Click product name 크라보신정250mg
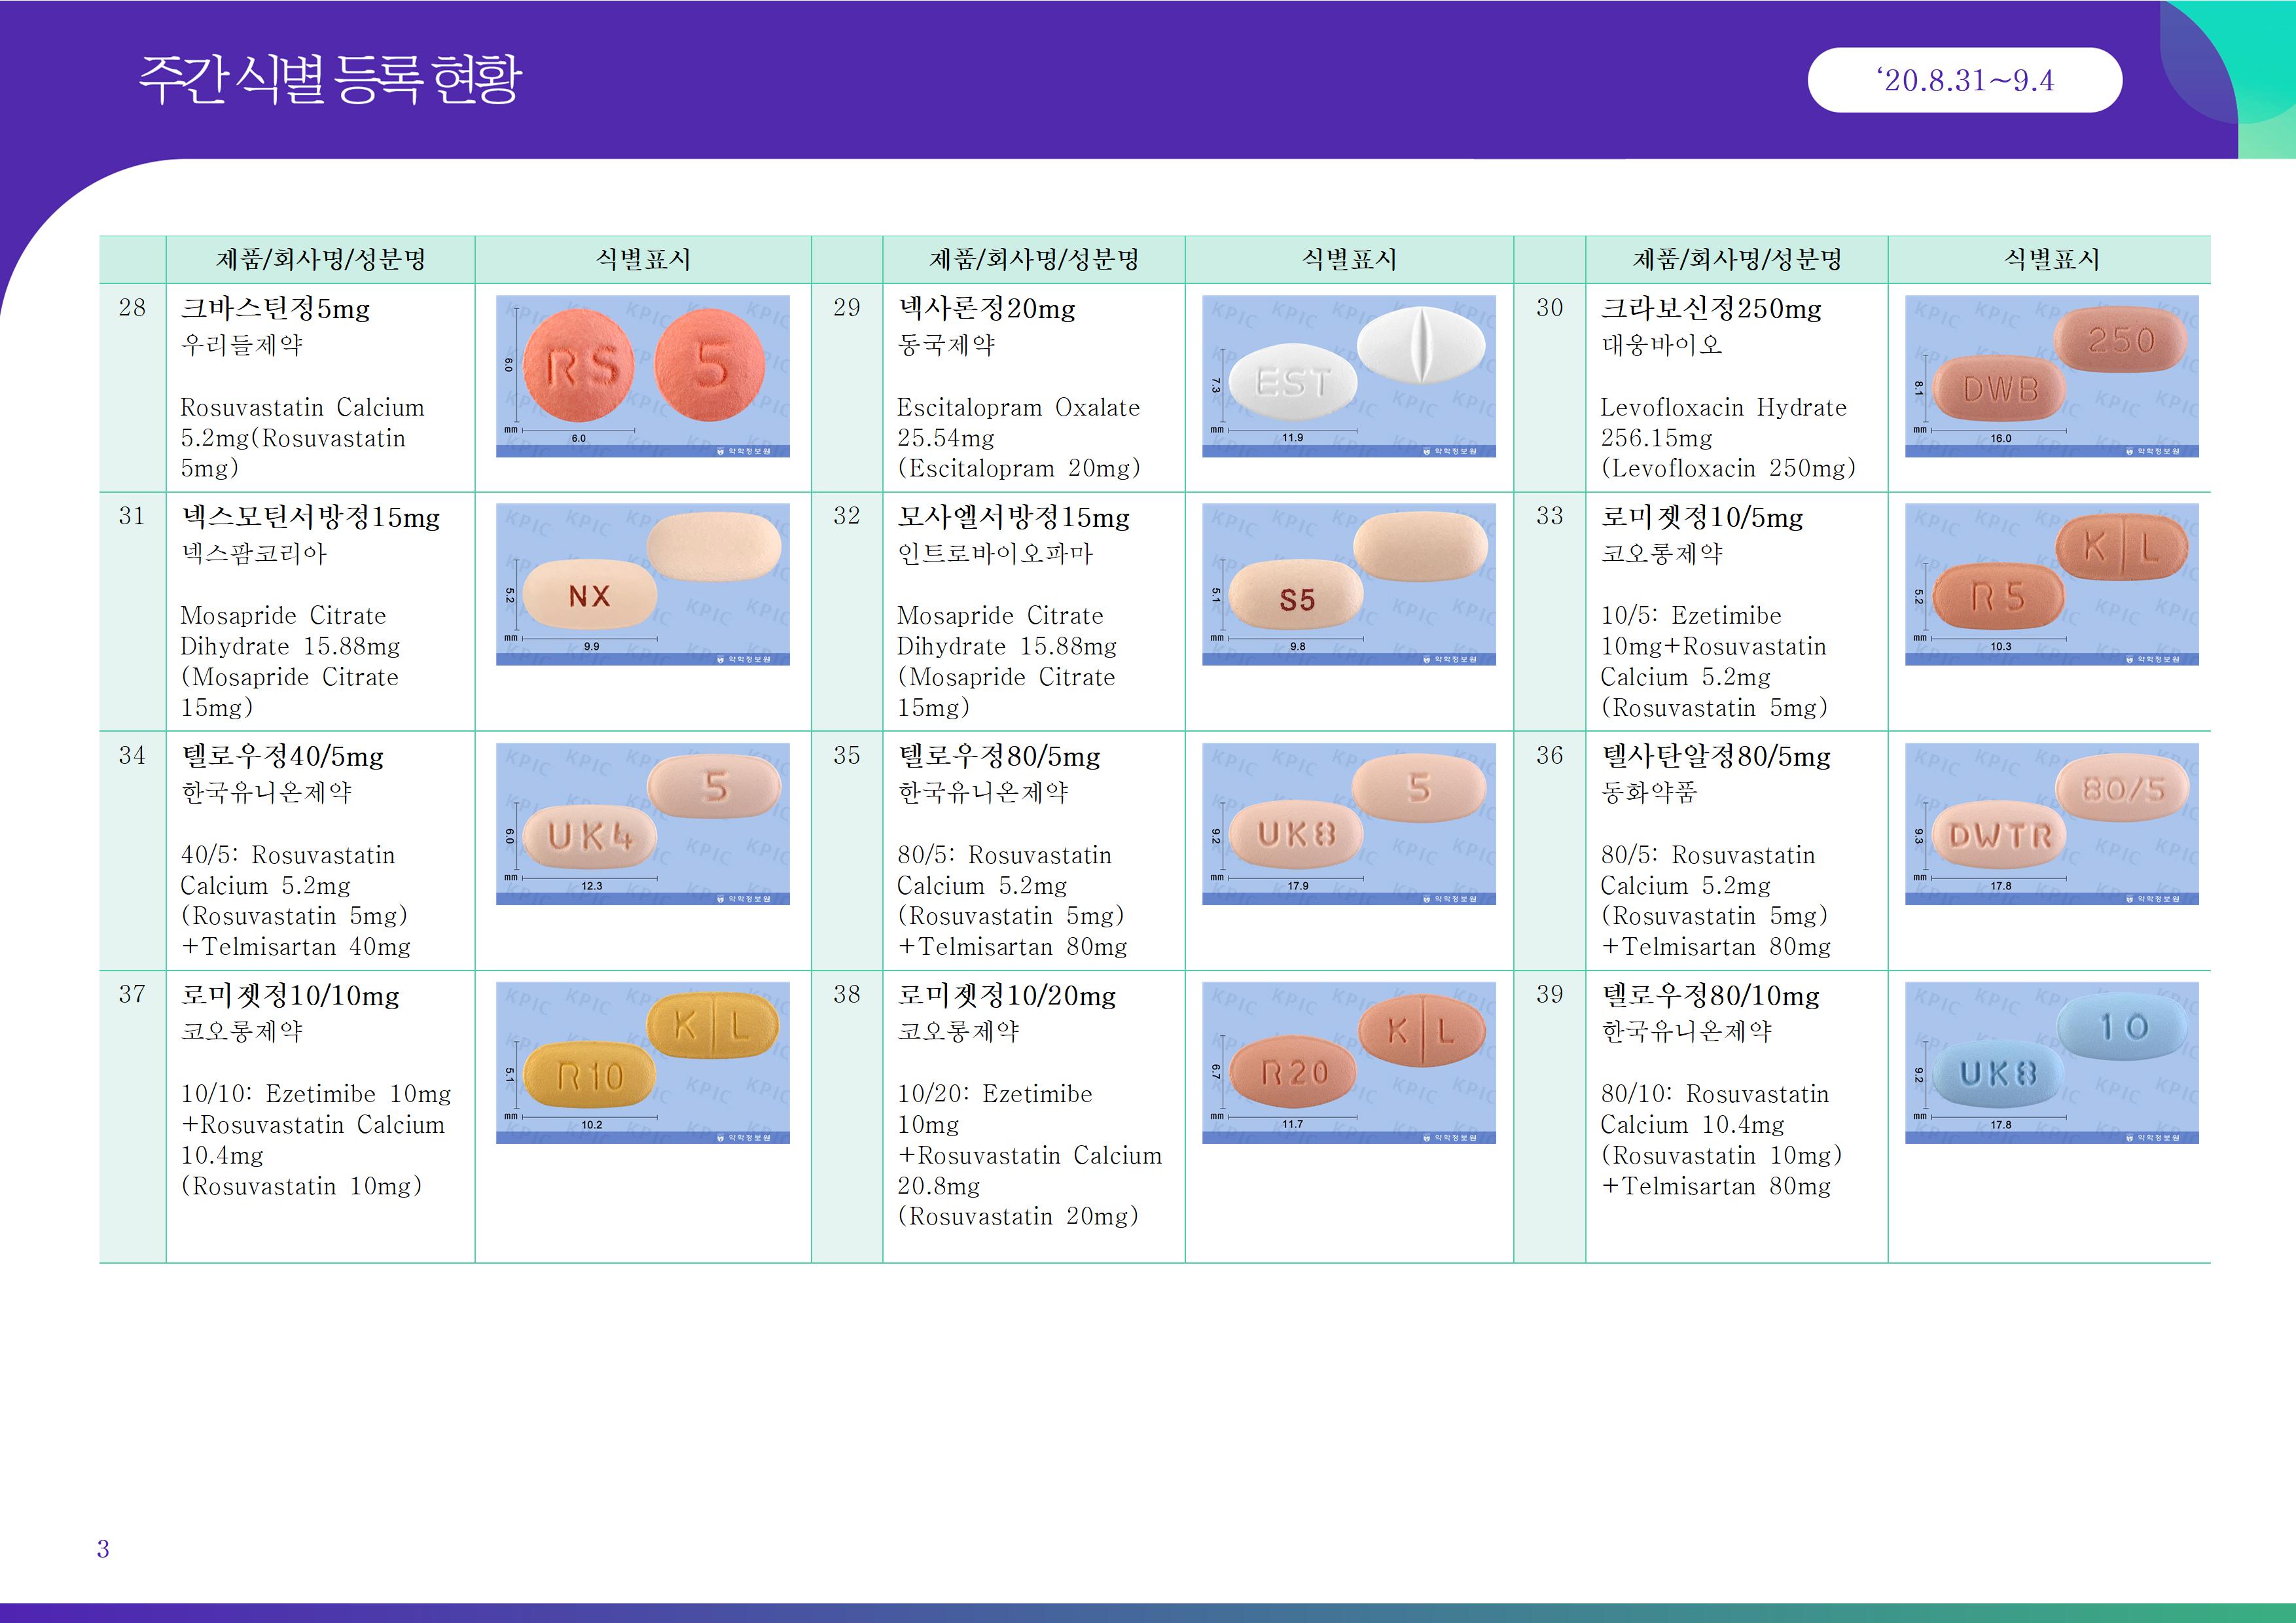This screenshot has height=1623, width=2296. pos(1711,309)
